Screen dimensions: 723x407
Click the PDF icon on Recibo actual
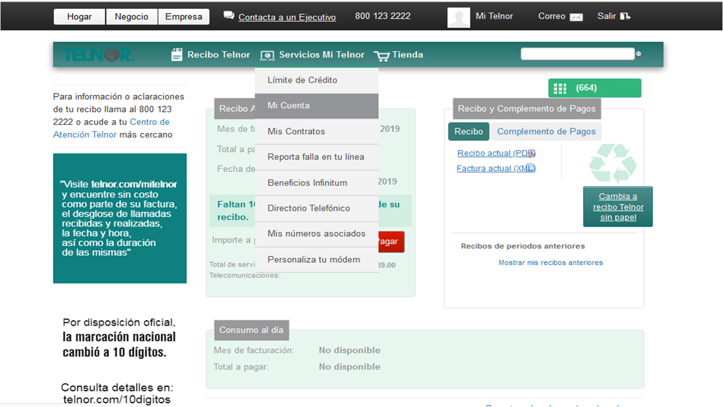(x=532, y=153)
